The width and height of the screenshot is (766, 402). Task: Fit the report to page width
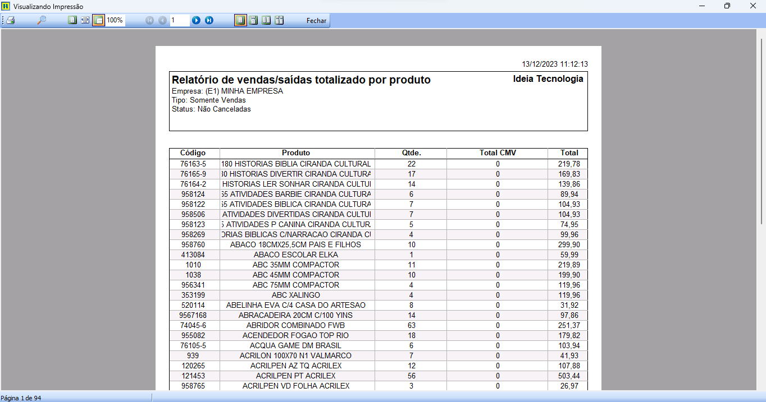(x=85, y=20)
